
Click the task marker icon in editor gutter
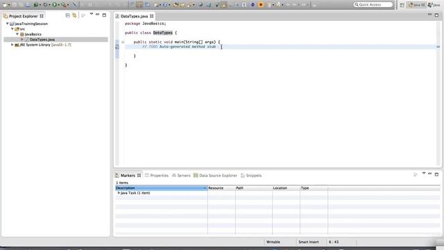tap(117, 47)
